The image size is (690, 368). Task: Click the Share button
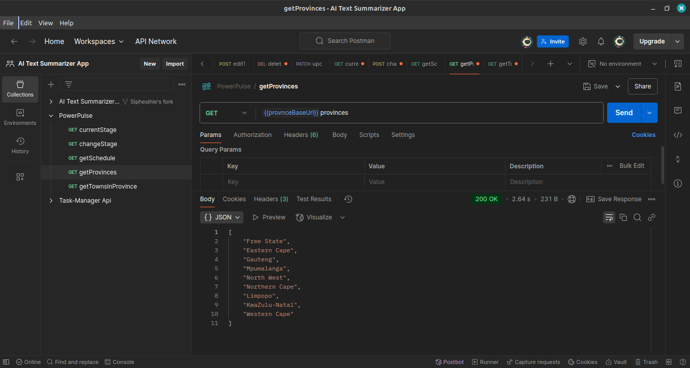click(x=643, y=86)
